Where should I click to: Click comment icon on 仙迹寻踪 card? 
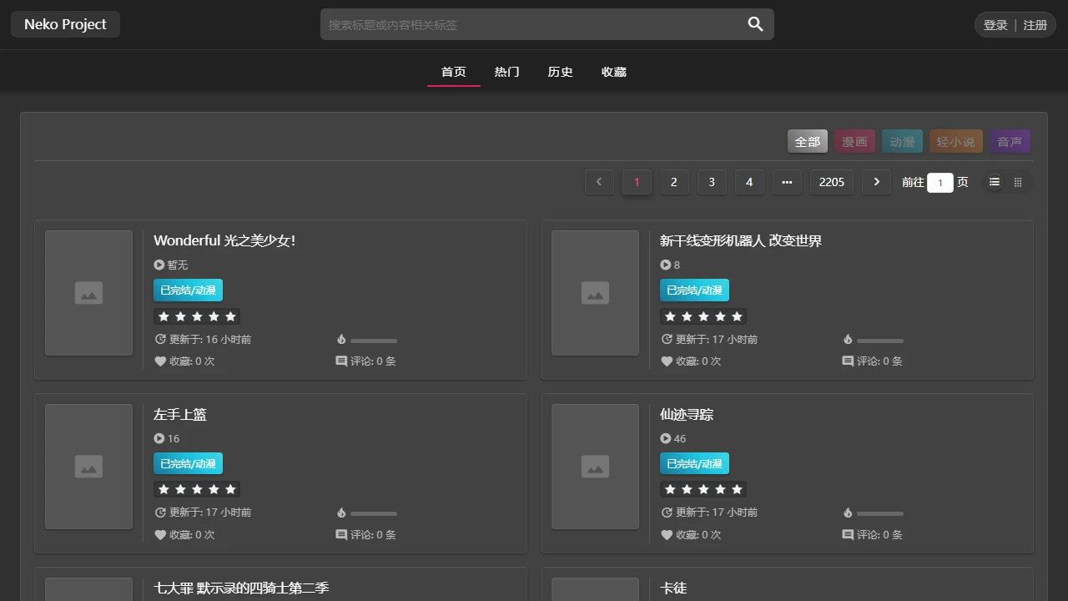[848, 535]
